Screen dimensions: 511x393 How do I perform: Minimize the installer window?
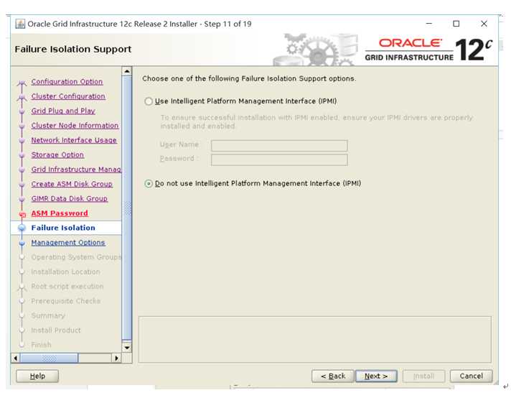[429, 24]
